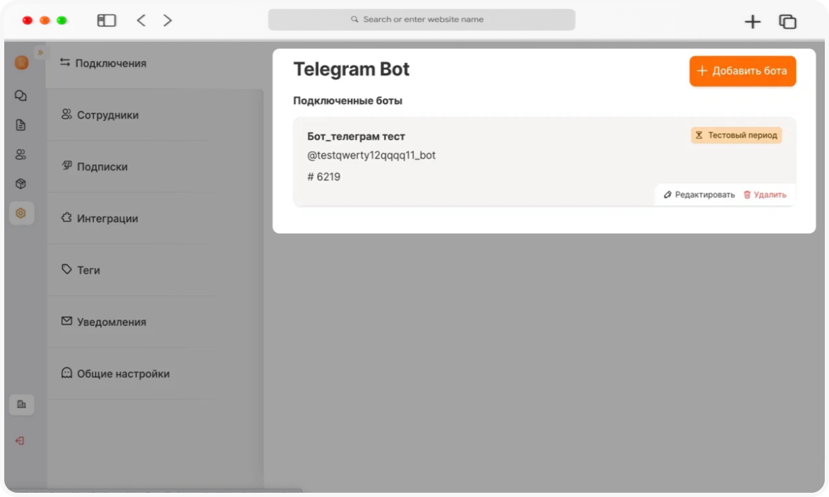Click the Тестовый период badge
829x497 pixels.
pos(736,136)
